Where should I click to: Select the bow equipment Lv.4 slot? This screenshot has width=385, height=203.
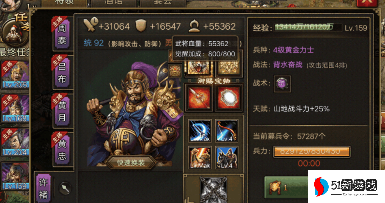click(x=227, y=131)
